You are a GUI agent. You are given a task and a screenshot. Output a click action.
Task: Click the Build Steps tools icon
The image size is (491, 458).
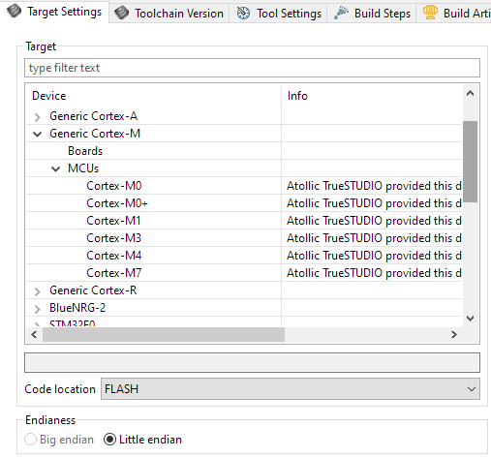click(x=341, y=14)
